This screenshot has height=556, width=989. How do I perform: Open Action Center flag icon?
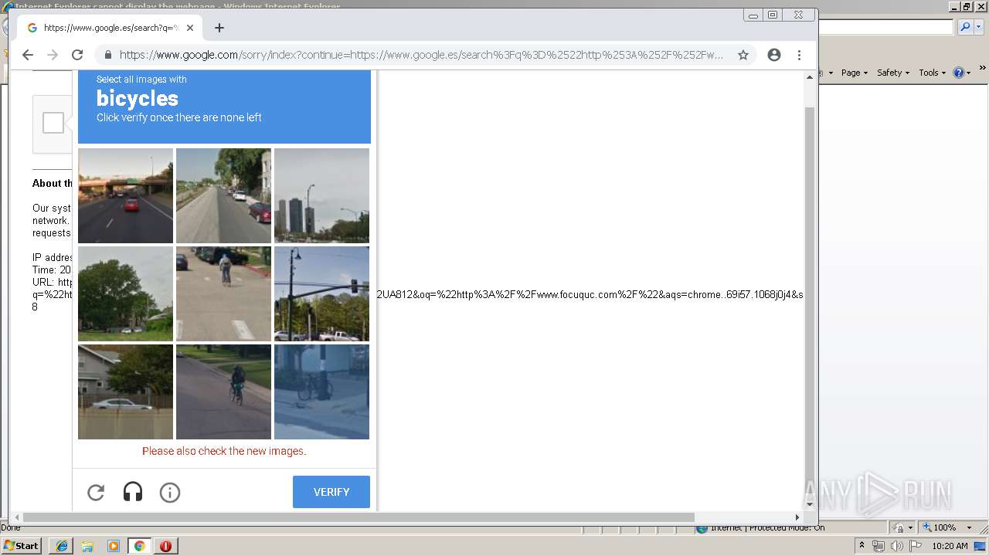(915, 546)
